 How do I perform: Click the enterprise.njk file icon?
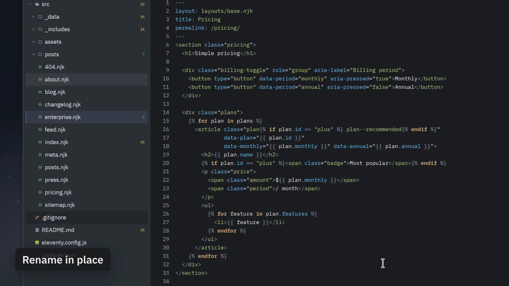(40, 117)
